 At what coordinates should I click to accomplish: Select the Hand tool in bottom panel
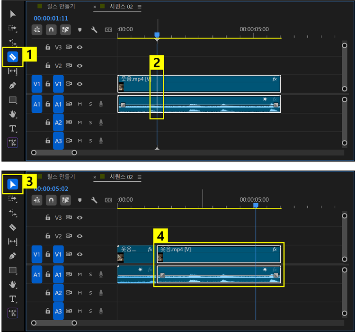[x=13, y=285]
